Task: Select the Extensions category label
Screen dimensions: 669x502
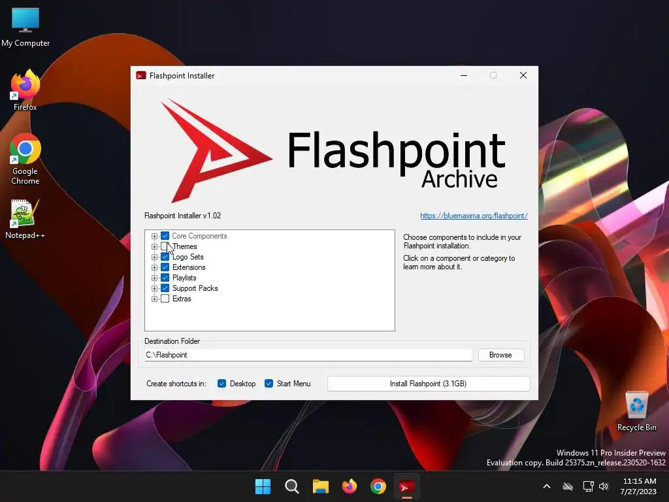Action: tap(189, 267)
